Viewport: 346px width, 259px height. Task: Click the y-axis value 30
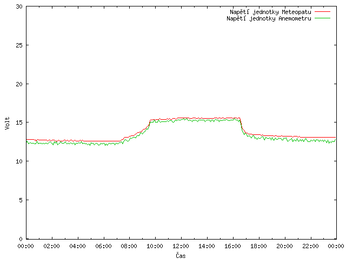pyautogui.click(x=19, y=6)
